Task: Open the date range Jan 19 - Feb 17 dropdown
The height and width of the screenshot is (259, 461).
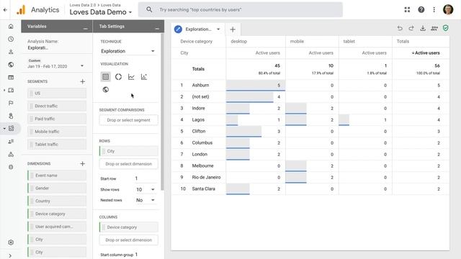Action: pyautogui.click(x=56, y=63)
